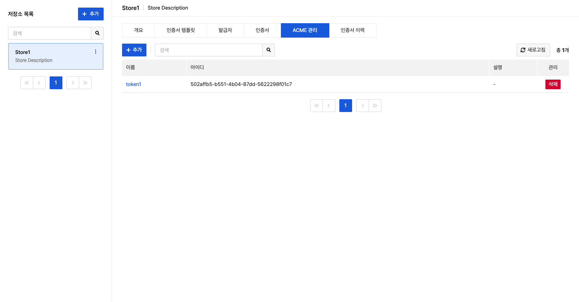Click the search magnifier icon in the store list sidebar
The width and height of the screenshot is (579, 302).
97,33
